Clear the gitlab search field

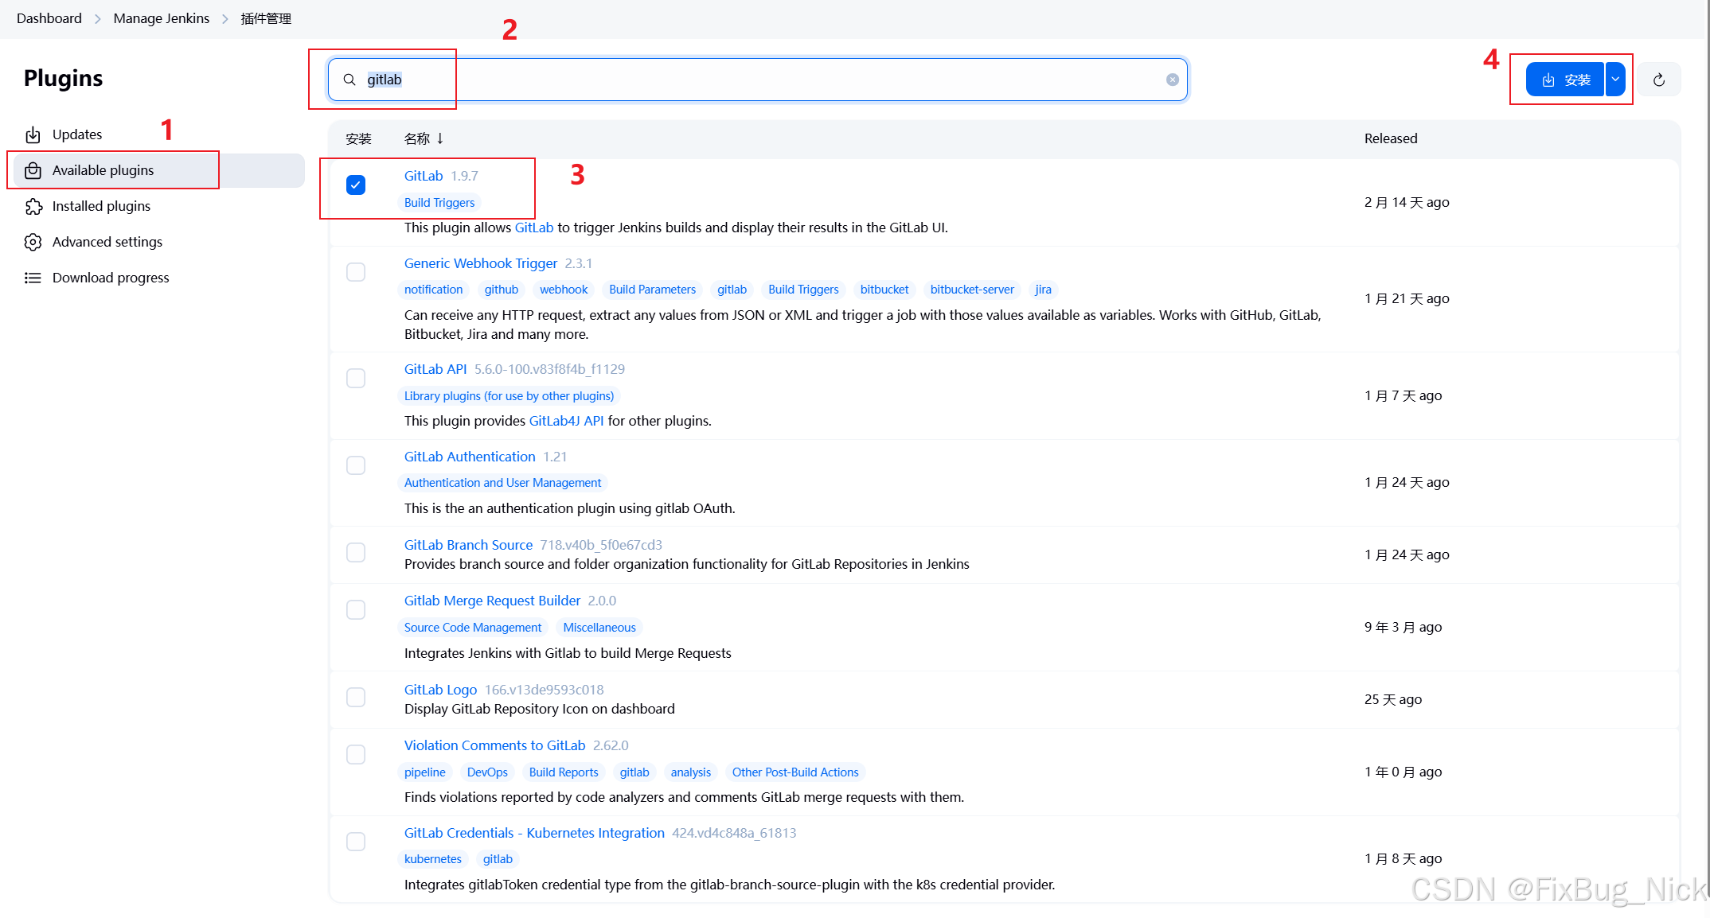point(1172,80)
